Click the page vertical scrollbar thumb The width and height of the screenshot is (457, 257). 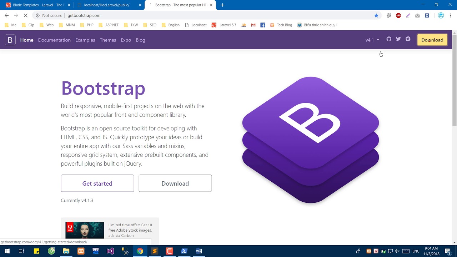(x=455, y=81)
